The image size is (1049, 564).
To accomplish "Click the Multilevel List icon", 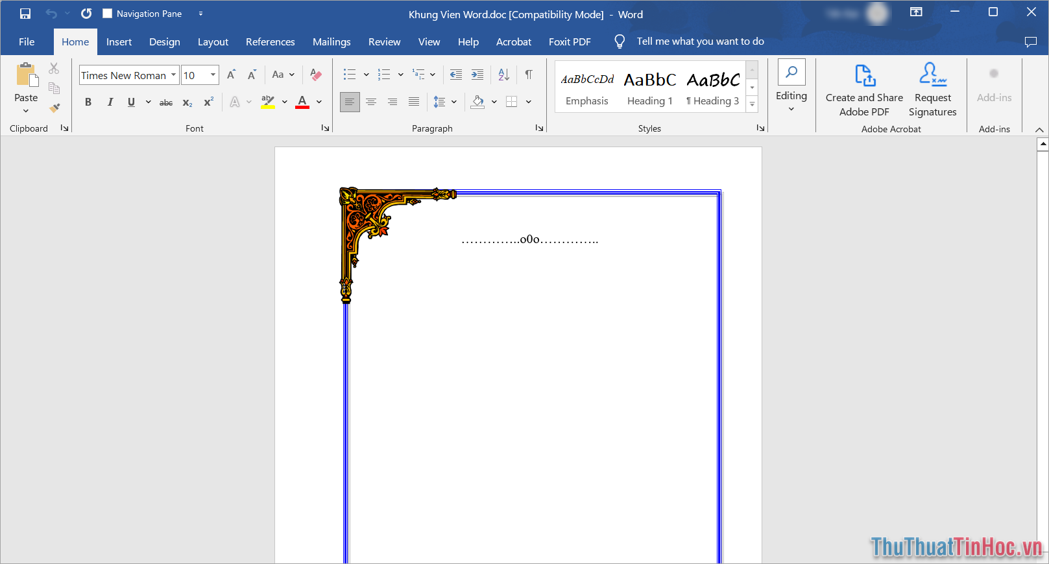I will (x=418, y=75).
